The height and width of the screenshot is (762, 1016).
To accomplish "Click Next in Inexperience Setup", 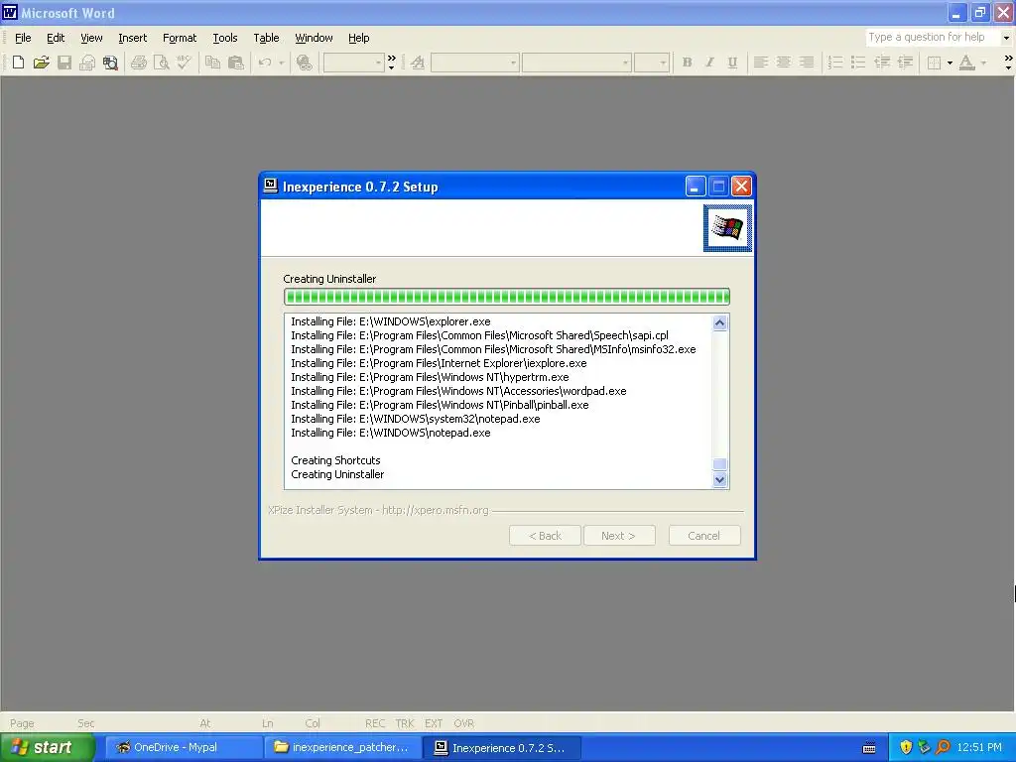I will (619, 535).
